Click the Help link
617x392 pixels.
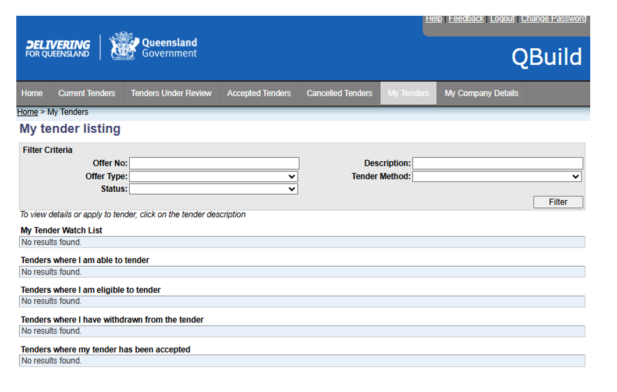point(434,19)
